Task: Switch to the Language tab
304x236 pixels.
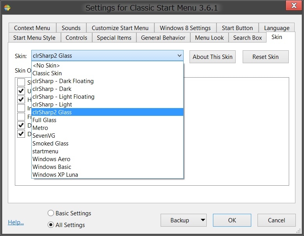Action: tap(277, 28)
